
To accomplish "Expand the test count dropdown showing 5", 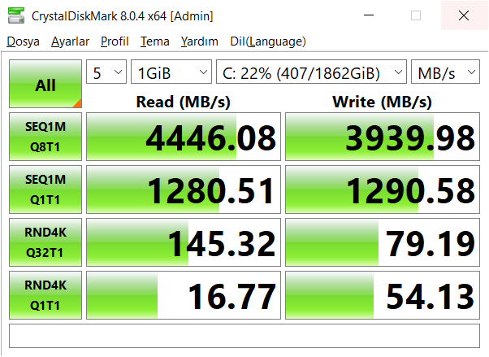I will coord(106,72).
